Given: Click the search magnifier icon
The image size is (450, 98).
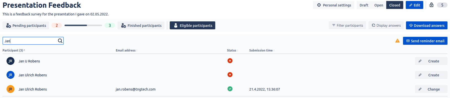Looking at the screenshot, I should [60, 41].
